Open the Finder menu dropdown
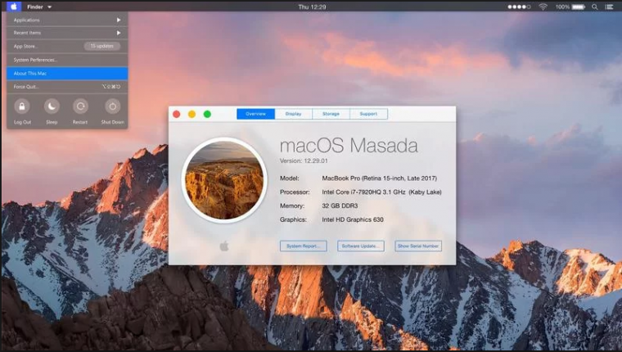The width and height of the screenshot is (622, 352). coord(38,6)
